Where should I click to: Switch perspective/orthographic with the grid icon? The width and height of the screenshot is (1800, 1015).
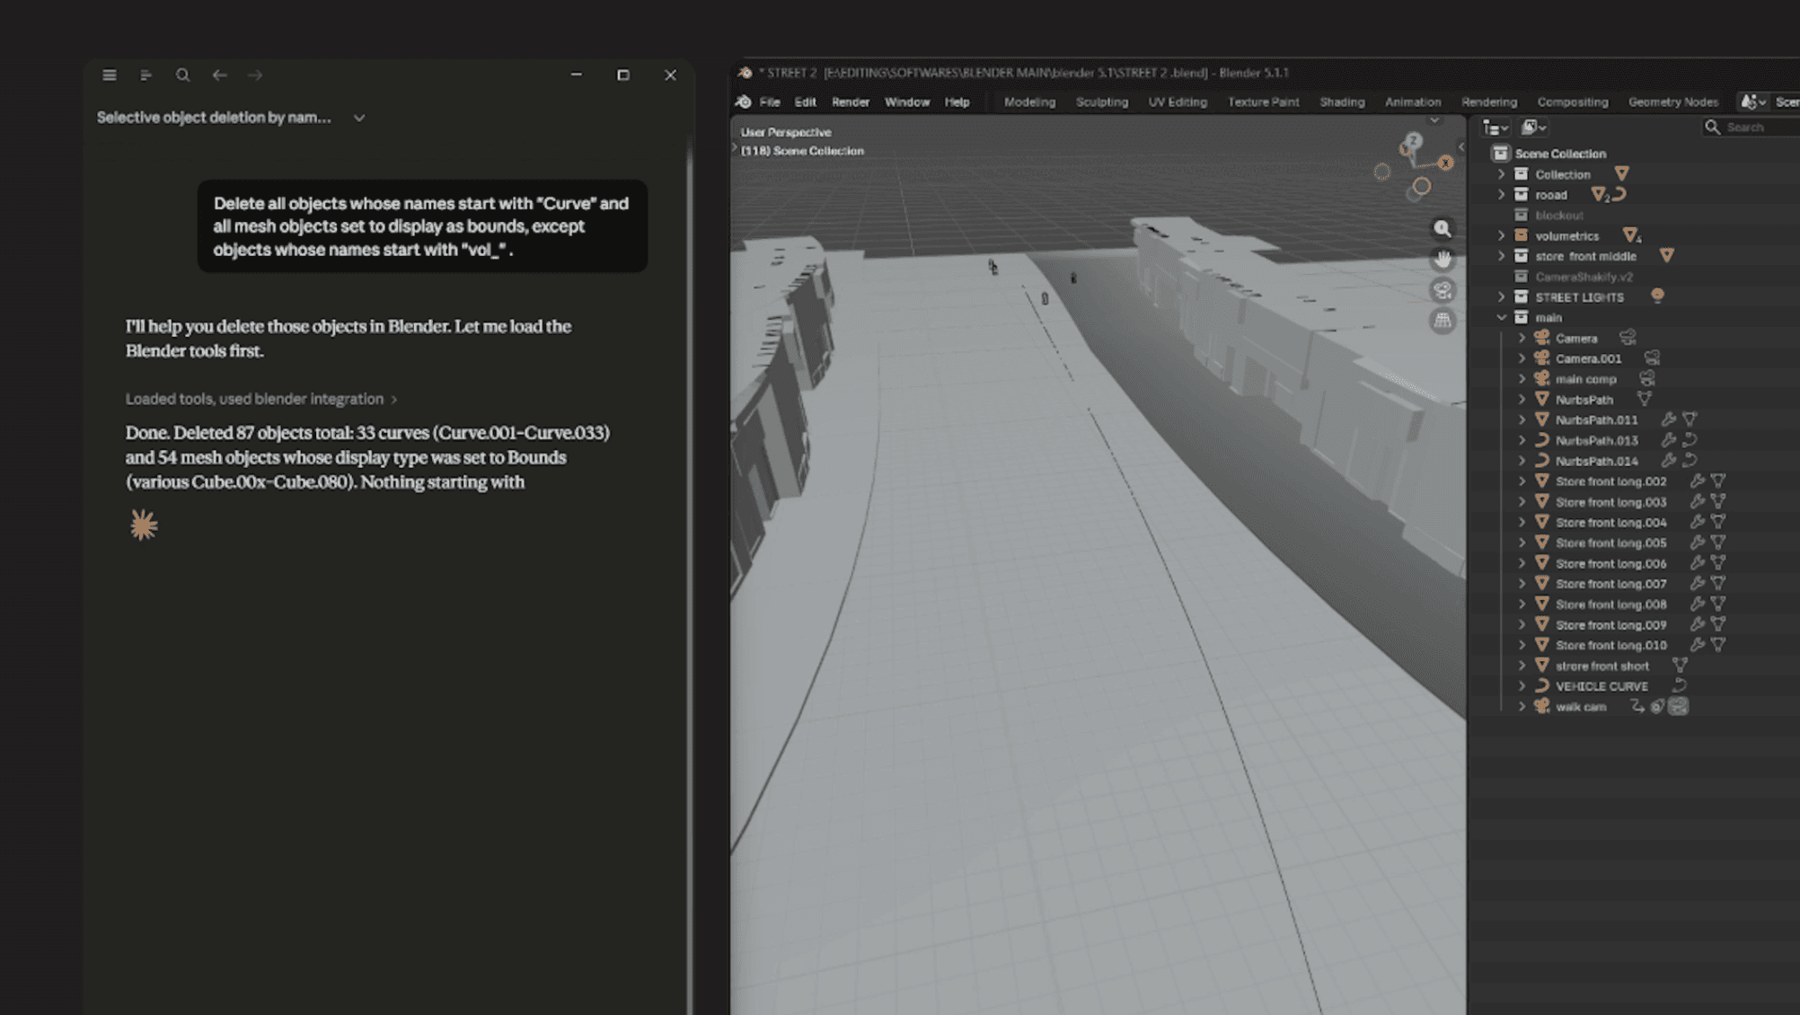point(1443,321)
